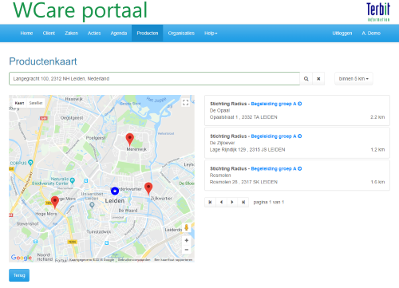Viewport: 399px width, 288px height.
Task: Go to next results page
Action: pos(232,202)
